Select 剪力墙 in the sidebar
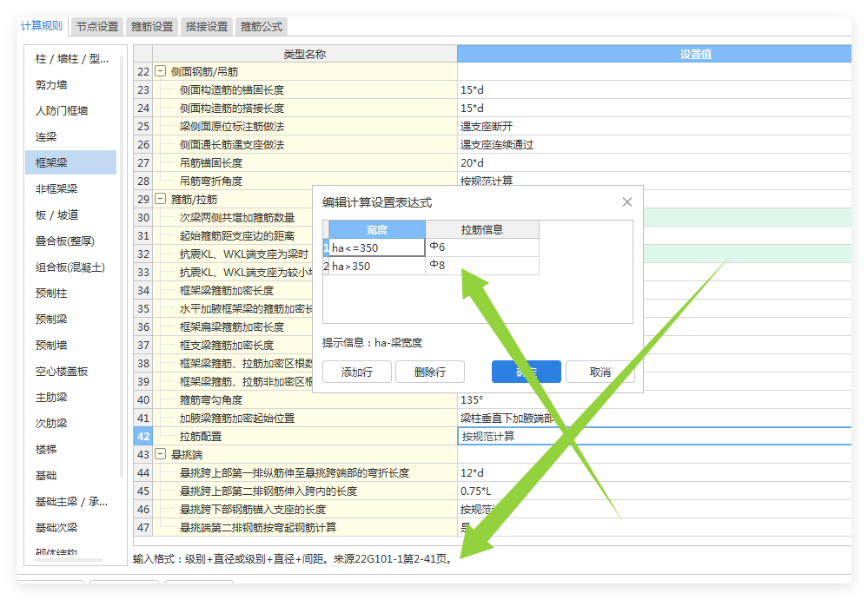 tap(52, 85)
